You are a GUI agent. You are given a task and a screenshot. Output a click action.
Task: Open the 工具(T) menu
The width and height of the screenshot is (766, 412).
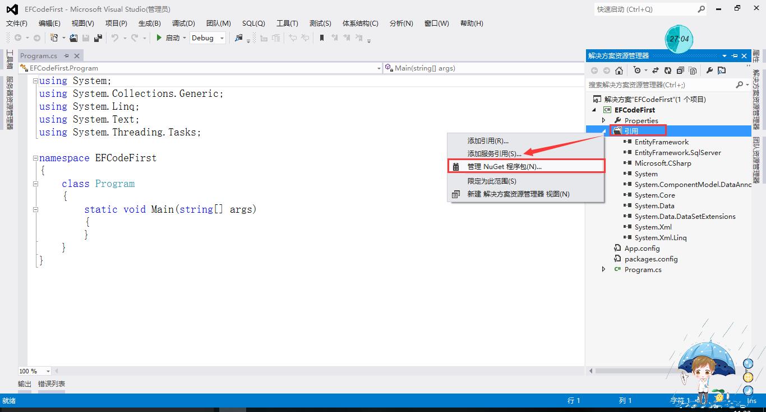pyautogui.click(x=287, y=23)
